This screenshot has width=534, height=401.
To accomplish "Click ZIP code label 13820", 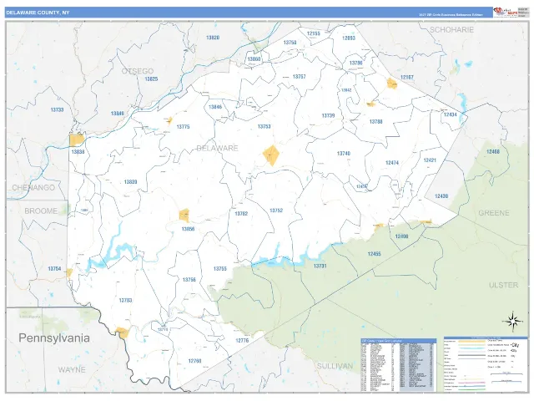I will click(213, 38).
